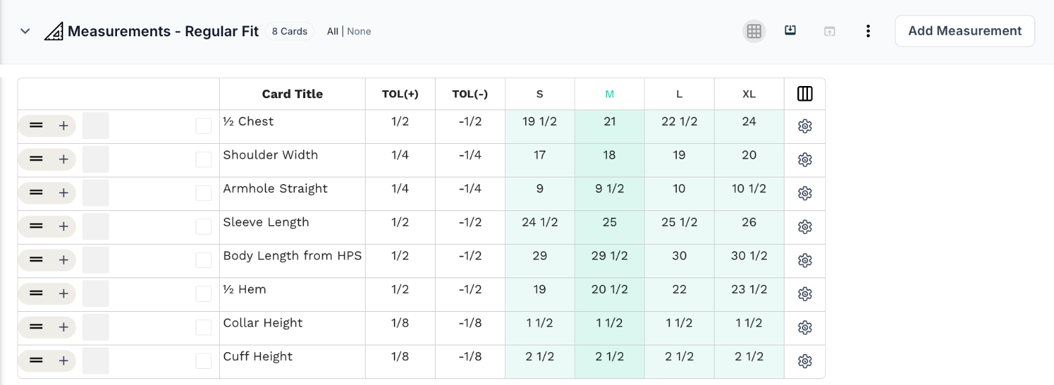Viewport: 1054px width, 385px height.
Task: Click the None selection link
Action: tap(359, 32)
